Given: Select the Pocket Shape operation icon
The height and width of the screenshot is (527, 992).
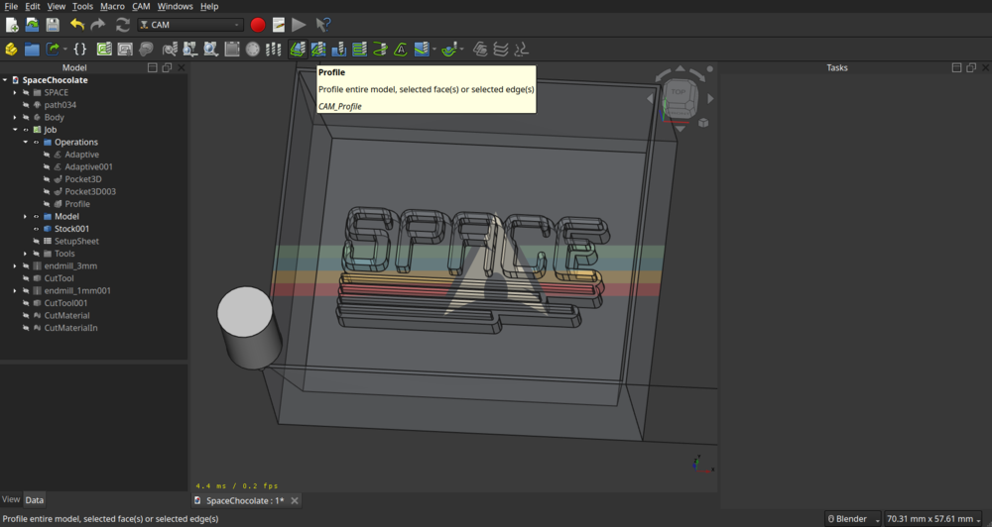Looking at the screenshot, I should click(318, 49).
